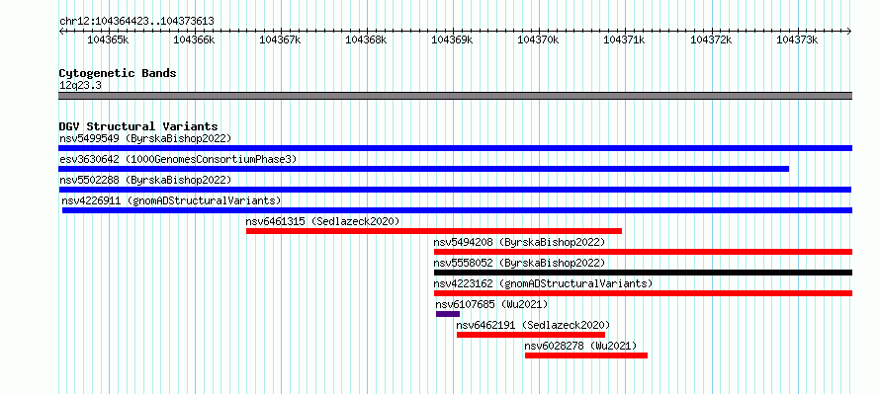Open the nsv6461315 Sedlazeck2020 label
This screenshot has height=394, width=880.
pyautogui.click(x=322, y=221)
